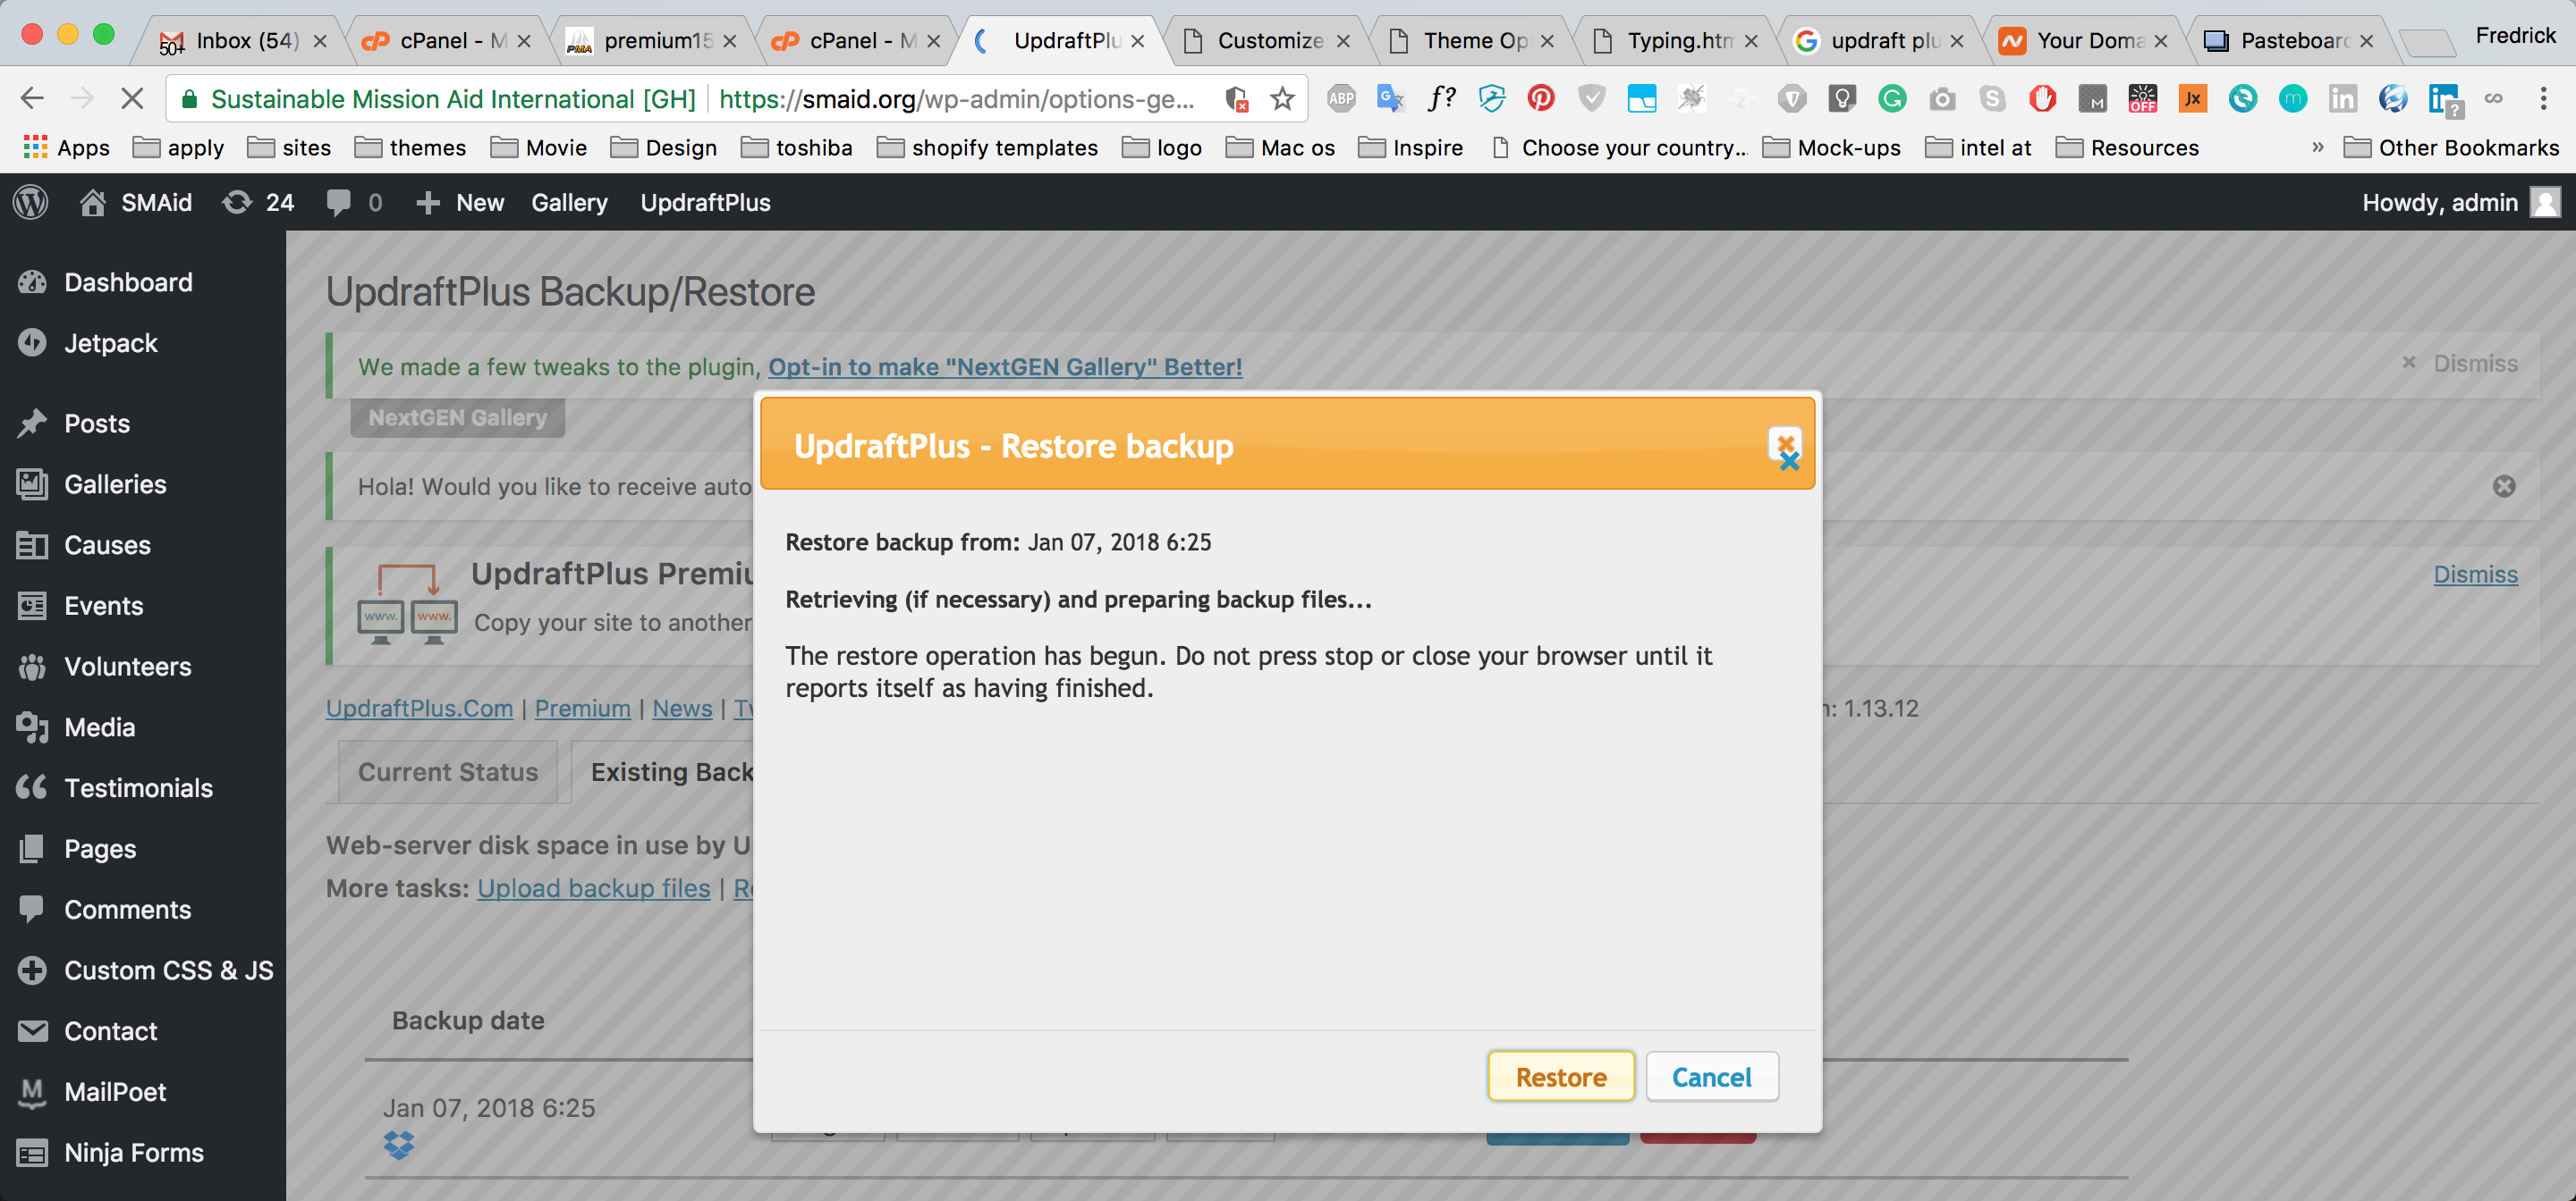
Task: Click the Dropbox icon under Jan 07 backup
Action: point(399,1145)
